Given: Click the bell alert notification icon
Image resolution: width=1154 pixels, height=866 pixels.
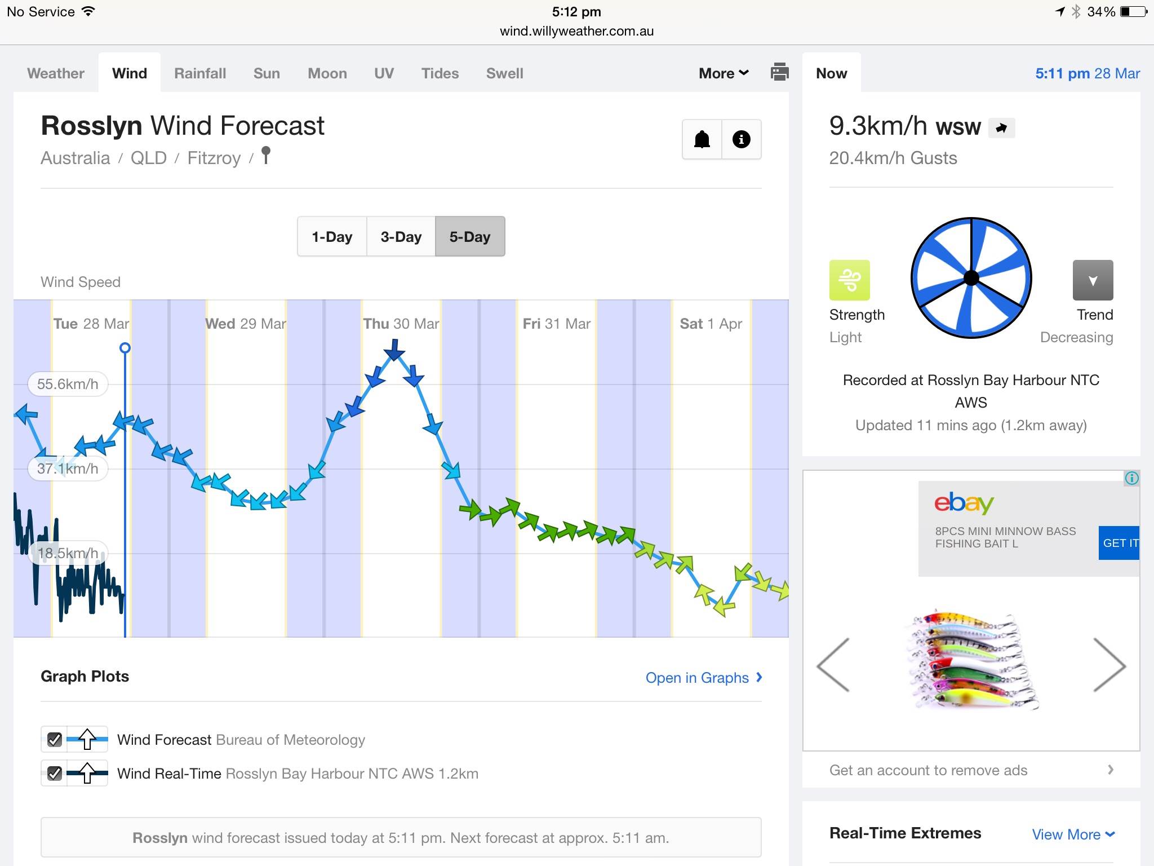Looking at the screenshot, I should pos(702,139).
